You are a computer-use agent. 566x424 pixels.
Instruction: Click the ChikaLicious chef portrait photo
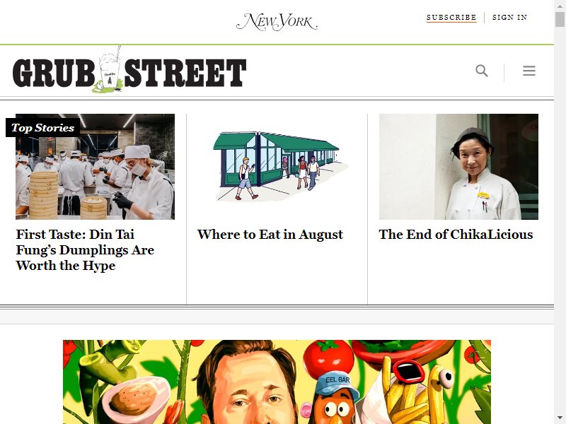coord(458,167)
